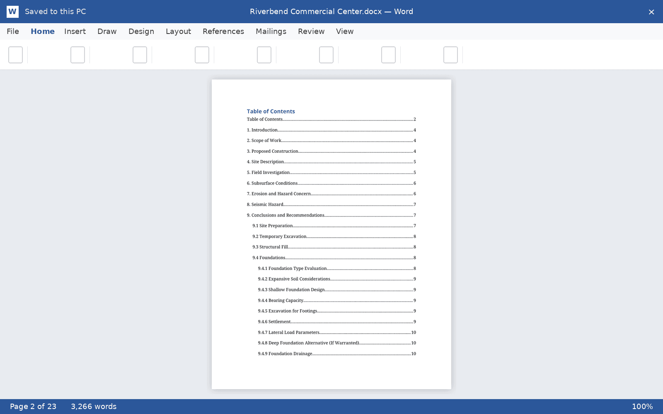The width and height of the screenshot is (663, 414).
Task: Open the File menu
Action: click(x=13, y=31)
